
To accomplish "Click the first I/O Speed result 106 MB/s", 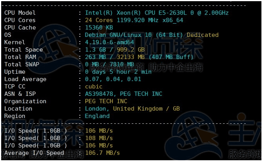I will 99,131.
